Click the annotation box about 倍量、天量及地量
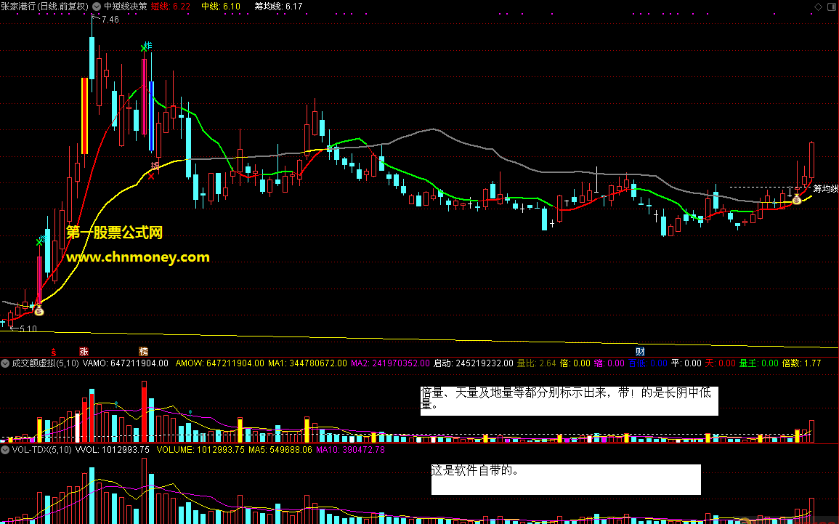Screen dimensions: 839x524 coord(570,401)
